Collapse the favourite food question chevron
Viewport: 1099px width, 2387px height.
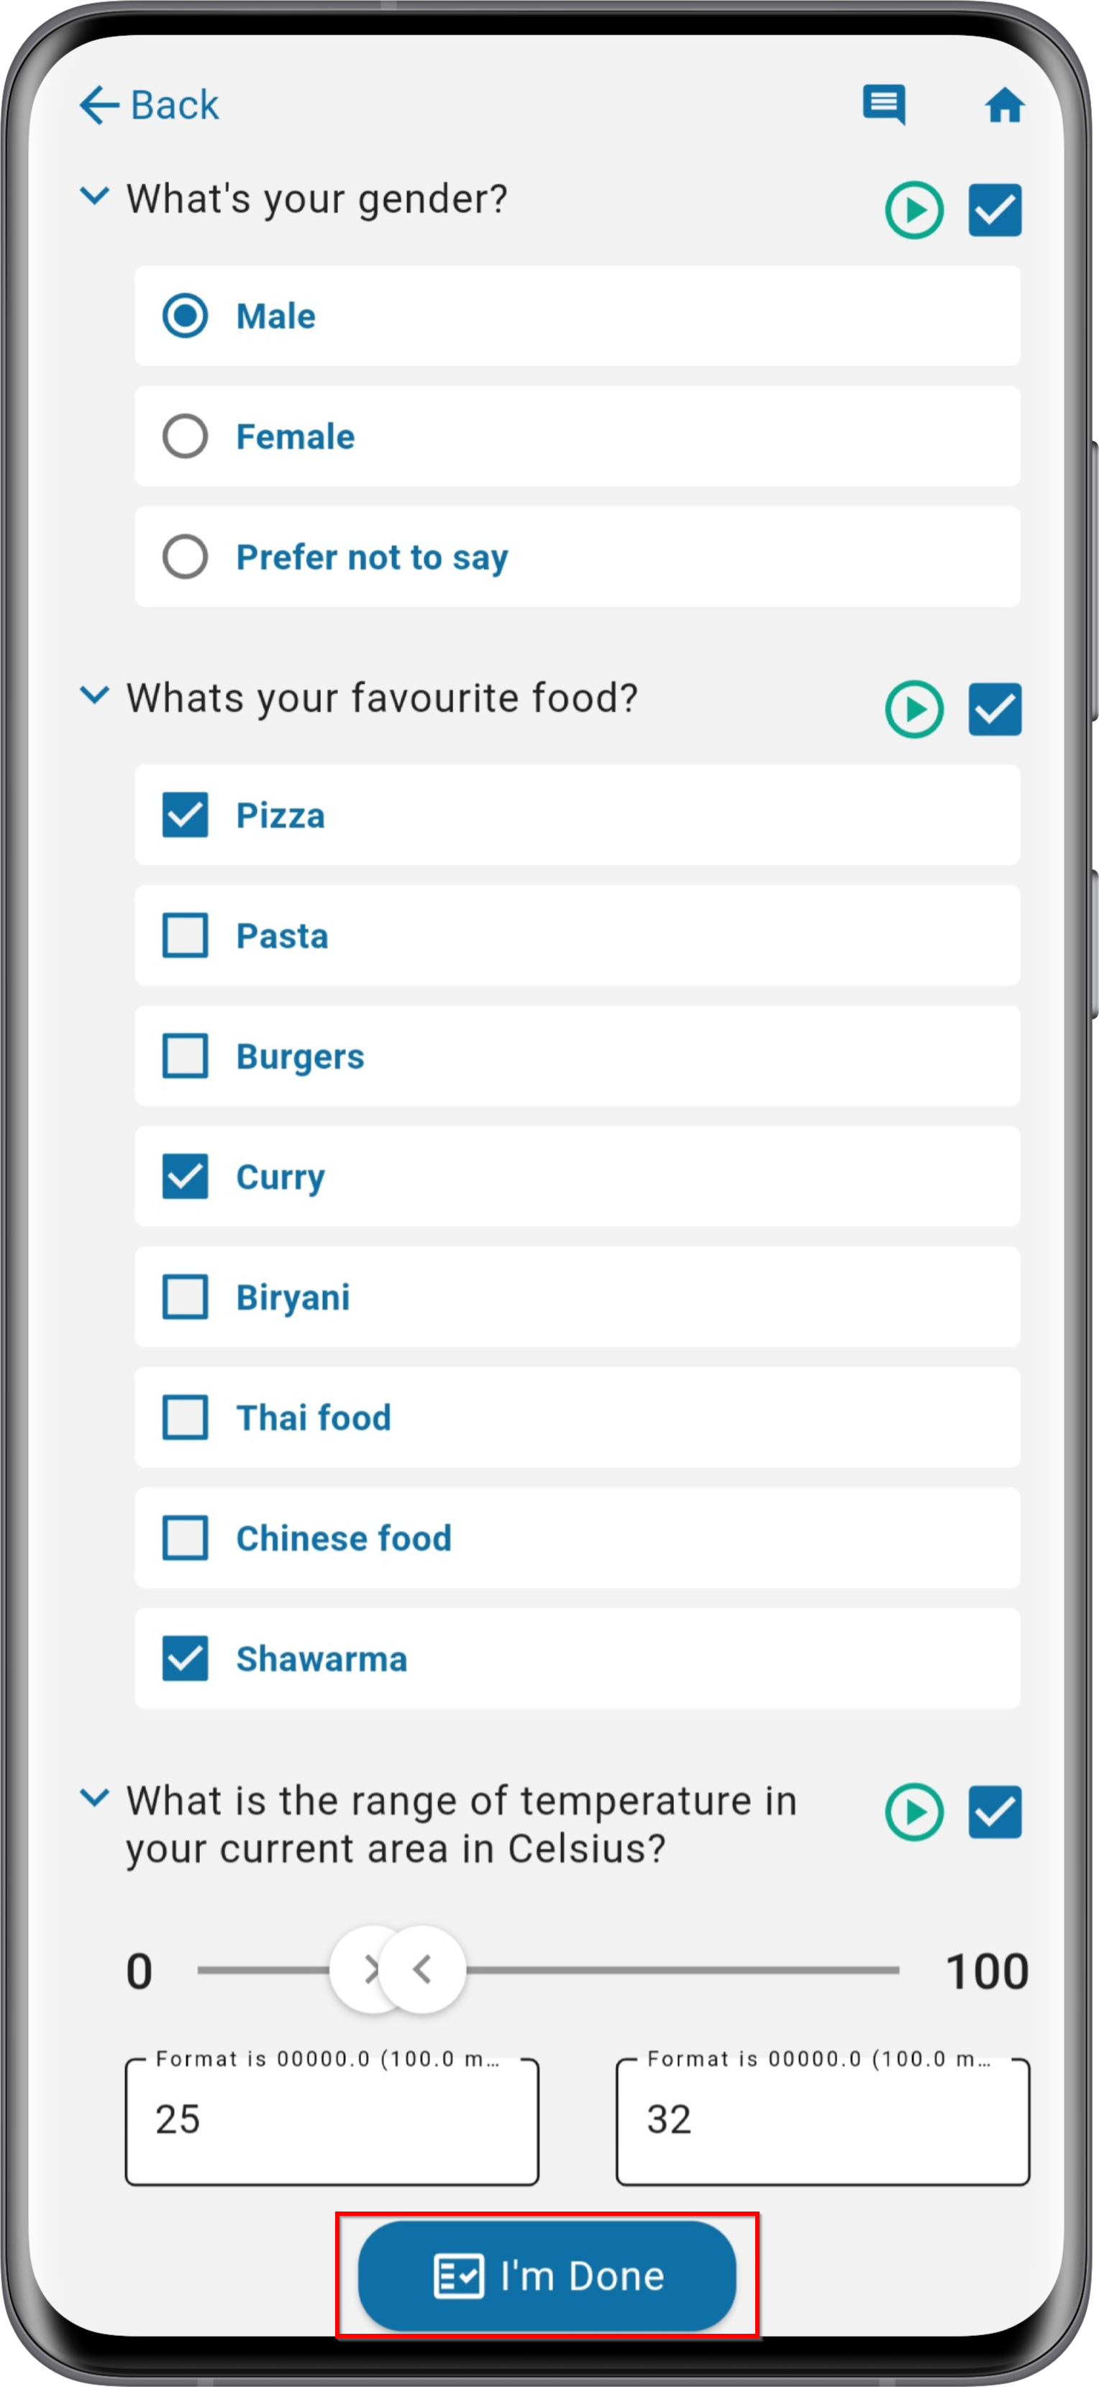pyautogui.click(x=94, y=694)
